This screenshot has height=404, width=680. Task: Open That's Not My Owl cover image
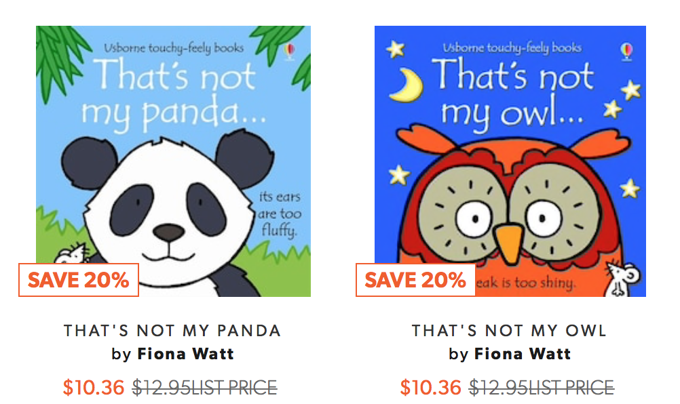510,161
